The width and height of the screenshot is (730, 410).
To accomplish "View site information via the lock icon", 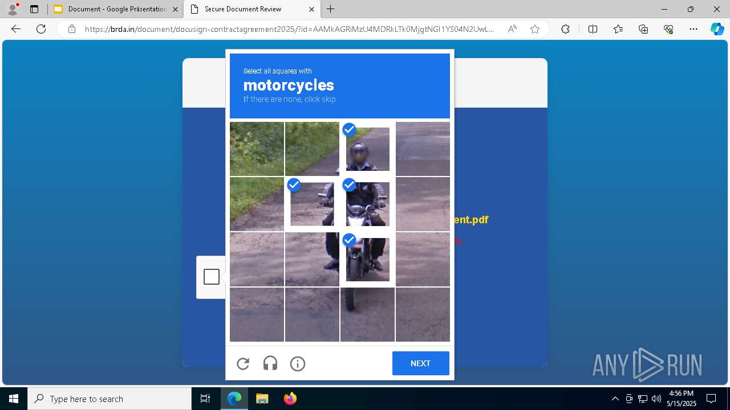I will (x=72, y=29).
